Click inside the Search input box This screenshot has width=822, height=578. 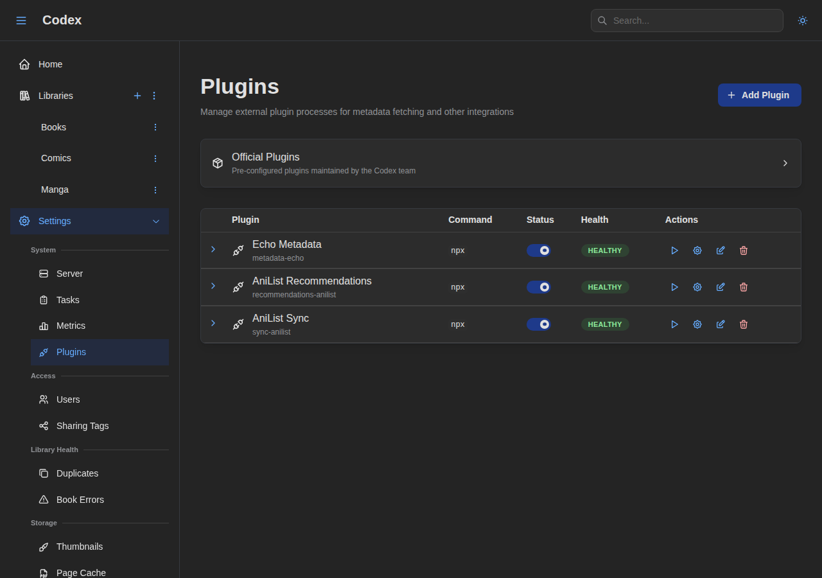tap(686, 20)
